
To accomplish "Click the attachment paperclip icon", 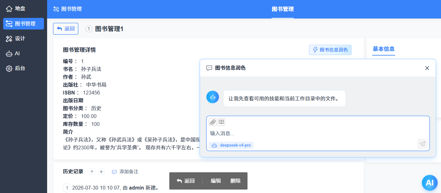I will point(213,122).
